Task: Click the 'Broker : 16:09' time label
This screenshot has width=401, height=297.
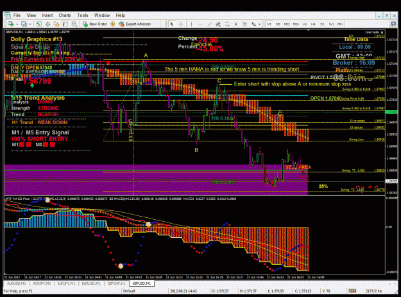Action: pos(354,63)
